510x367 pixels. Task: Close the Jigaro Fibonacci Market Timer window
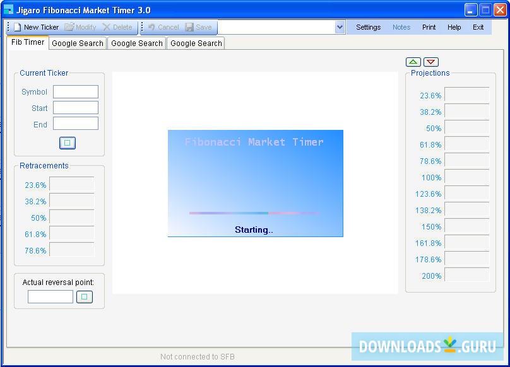pos(500,10)
